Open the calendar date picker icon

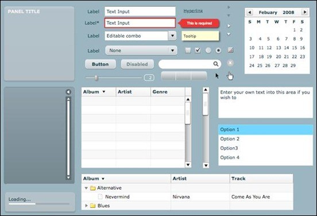click(x=230, y=50)
